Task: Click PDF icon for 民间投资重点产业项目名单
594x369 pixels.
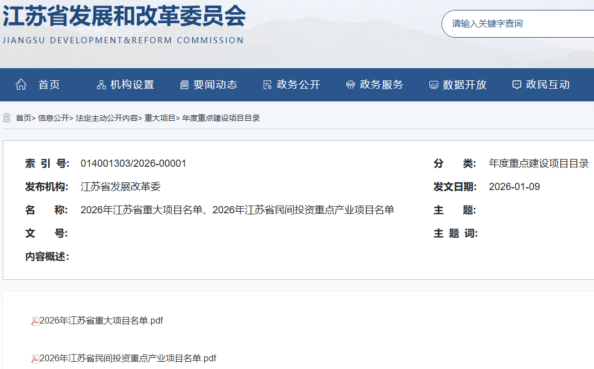Action: (35, 358)
